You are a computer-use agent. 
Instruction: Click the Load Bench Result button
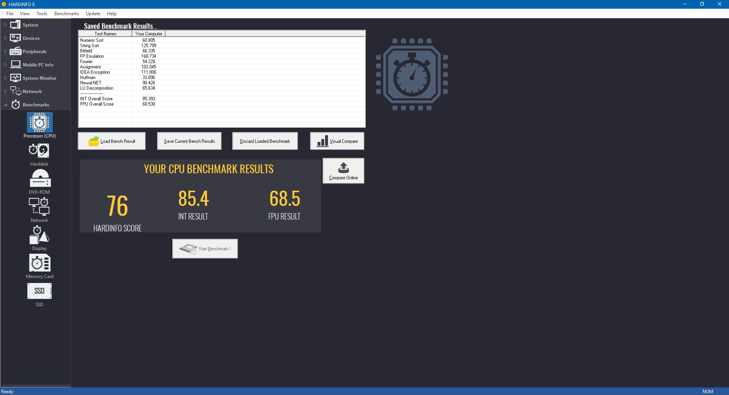tap(112, 141)
